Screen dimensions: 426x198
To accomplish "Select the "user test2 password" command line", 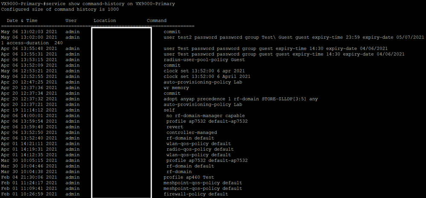I will click(294, 37).
